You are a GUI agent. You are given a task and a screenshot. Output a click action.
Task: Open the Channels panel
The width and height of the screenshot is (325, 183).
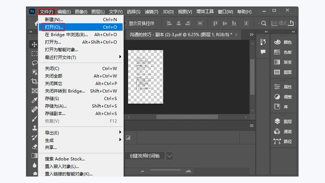point(283,131)
